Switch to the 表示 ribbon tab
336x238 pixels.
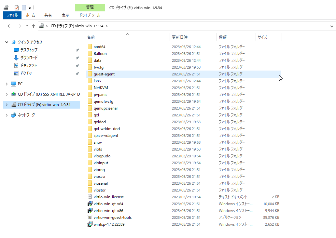(x=65, y=15)
